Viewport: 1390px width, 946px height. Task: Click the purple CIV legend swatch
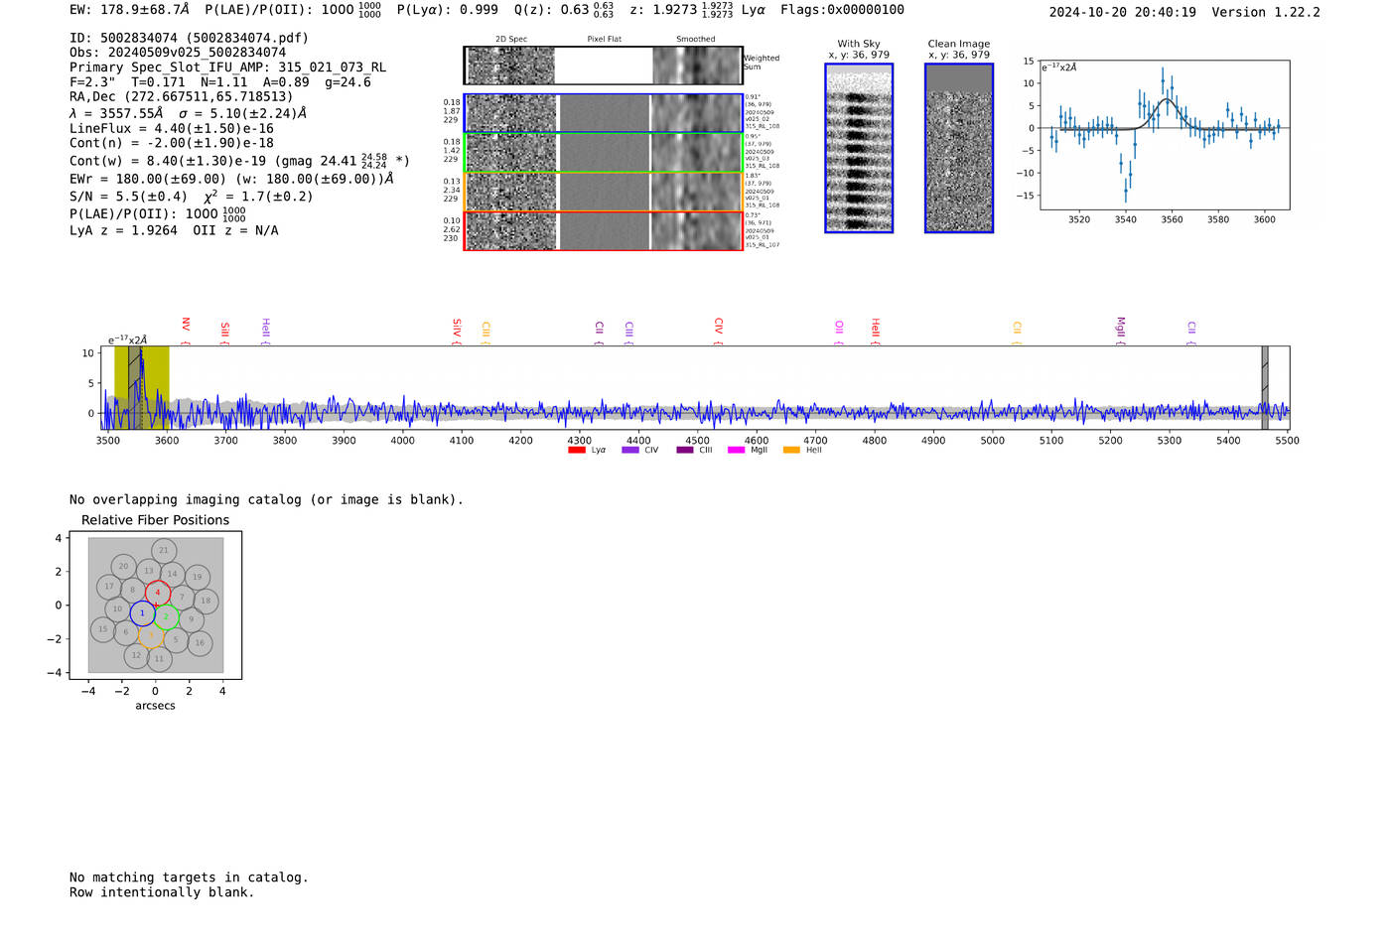point(630,450)
